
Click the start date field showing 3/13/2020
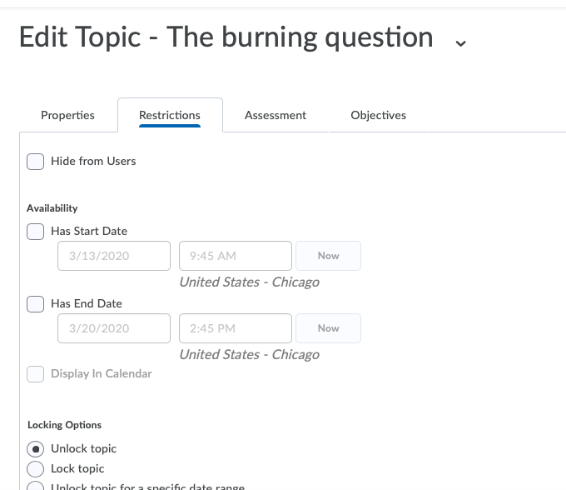click(114, 256)
